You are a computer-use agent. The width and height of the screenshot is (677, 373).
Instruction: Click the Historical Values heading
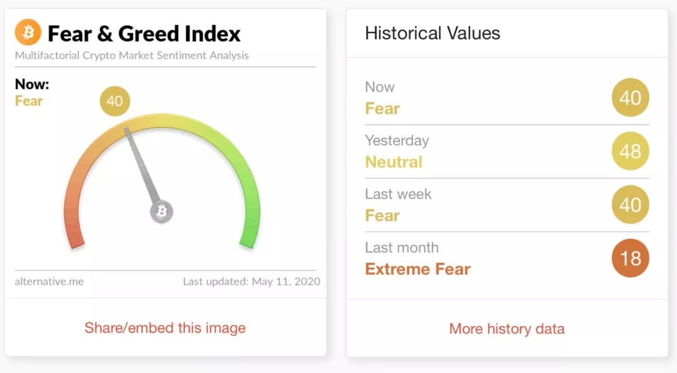point(433,33)
